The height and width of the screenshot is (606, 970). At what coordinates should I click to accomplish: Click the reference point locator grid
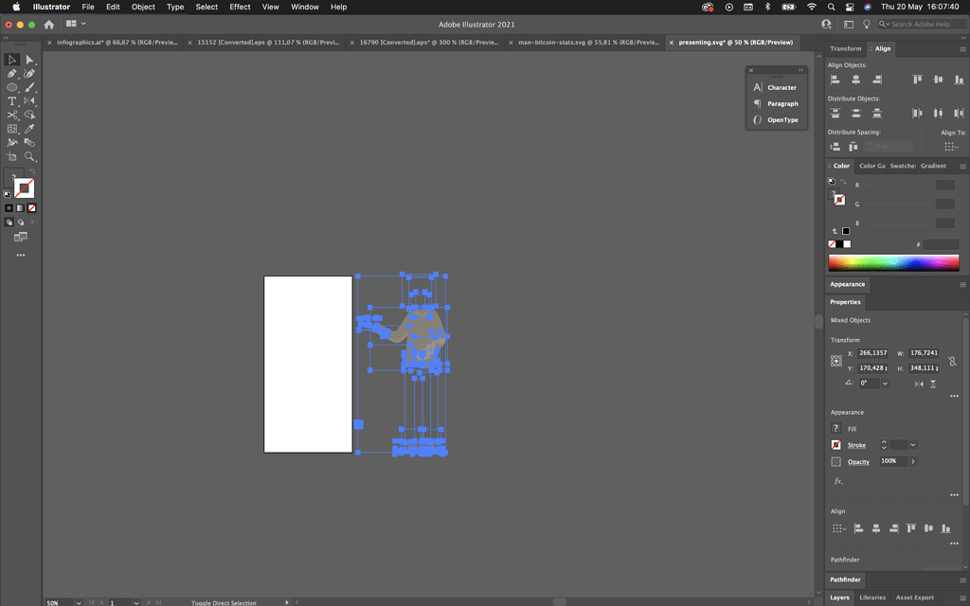(835, 361)
